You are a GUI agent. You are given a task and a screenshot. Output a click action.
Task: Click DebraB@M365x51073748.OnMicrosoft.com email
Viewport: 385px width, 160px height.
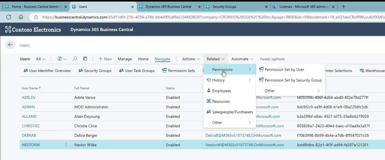(x=243, y=135)
